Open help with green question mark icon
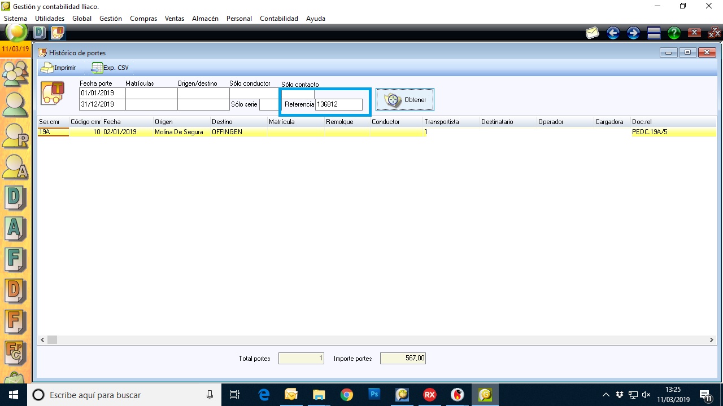Viewport: 723px width, 406px height. [x=674, y=33]
